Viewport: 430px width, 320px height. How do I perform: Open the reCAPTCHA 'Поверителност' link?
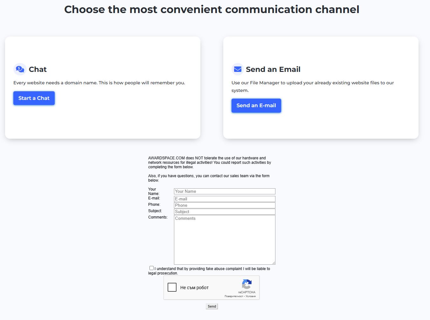233,296
